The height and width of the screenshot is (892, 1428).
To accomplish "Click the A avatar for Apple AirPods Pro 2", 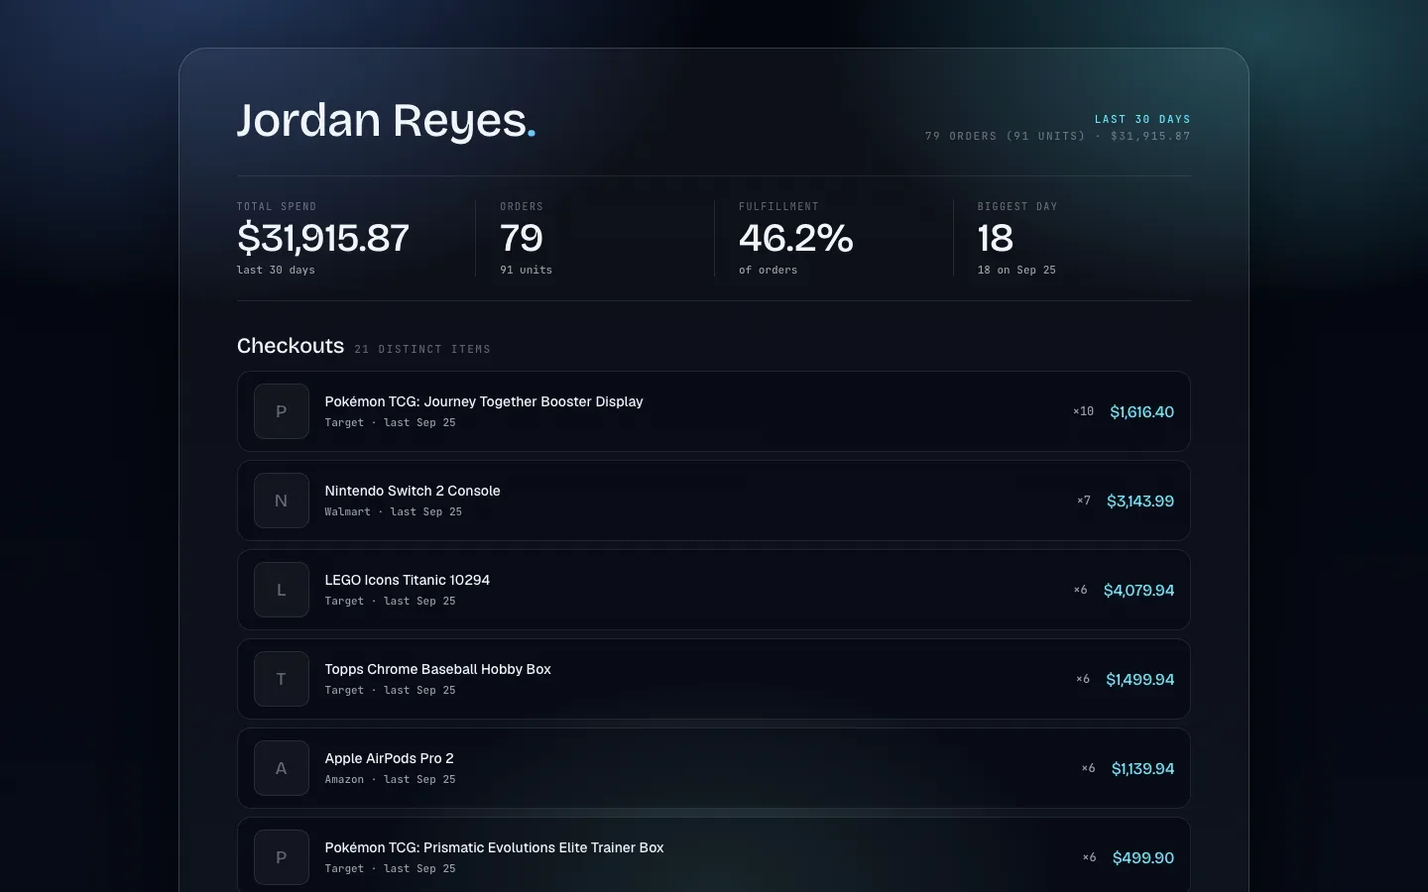I will click(x=282, y=768).
